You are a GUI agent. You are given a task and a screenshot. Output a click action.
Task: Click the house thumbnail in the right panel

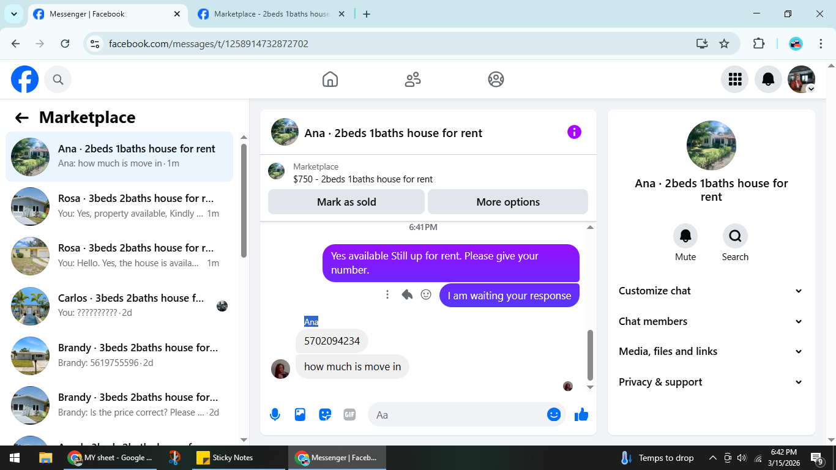pos(711,146)
